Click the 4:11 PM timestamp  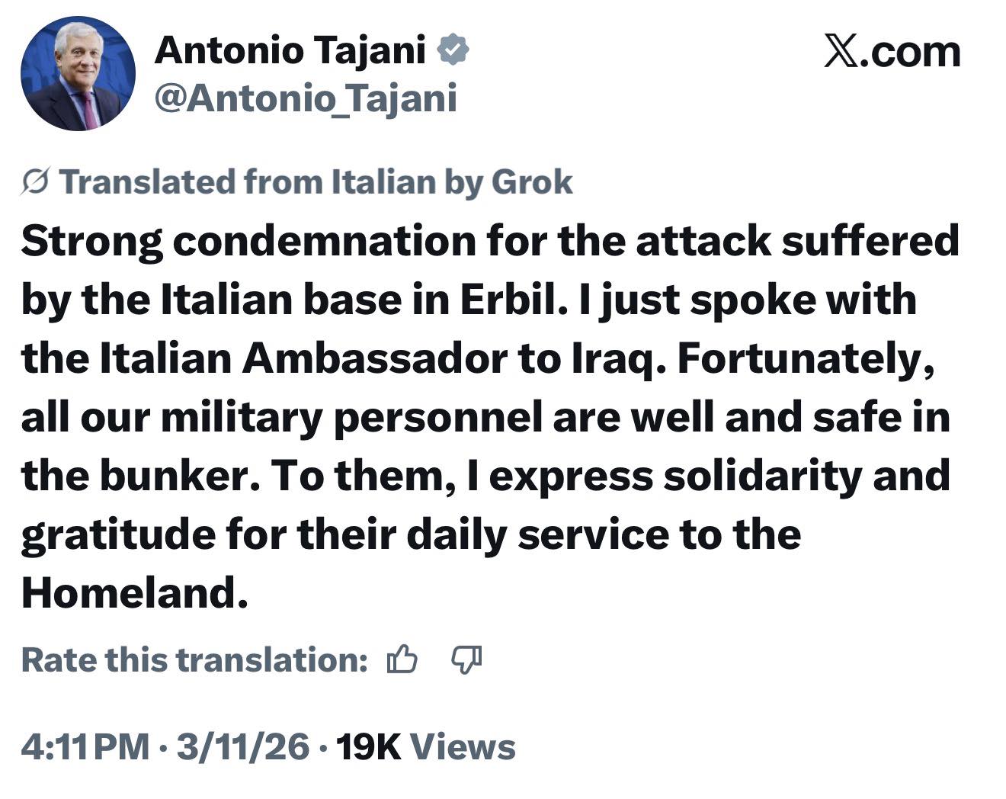point(85,746)
